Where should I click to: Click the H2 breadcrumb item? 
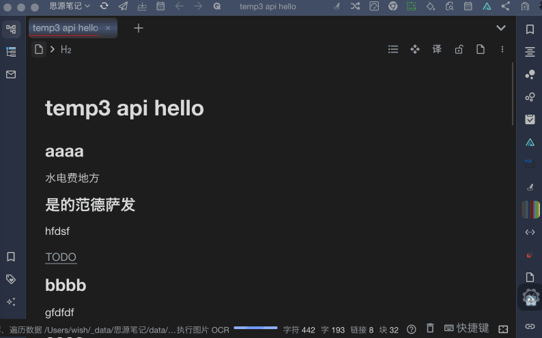(66, 50)
